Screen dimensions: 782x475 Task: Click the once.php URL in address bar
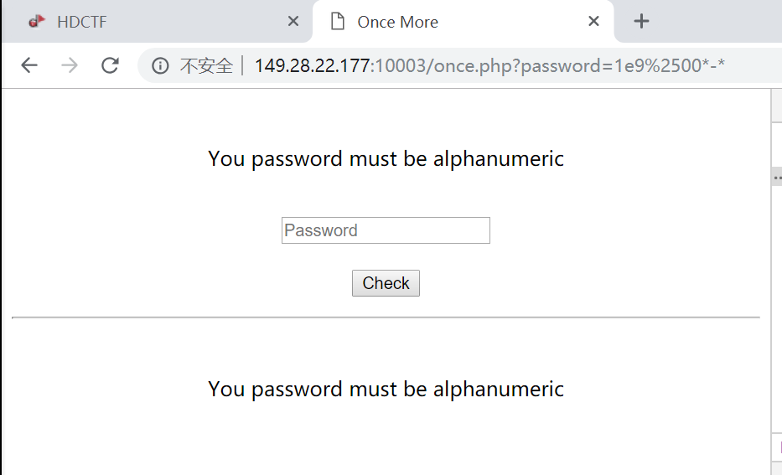[x=489, y=65]
